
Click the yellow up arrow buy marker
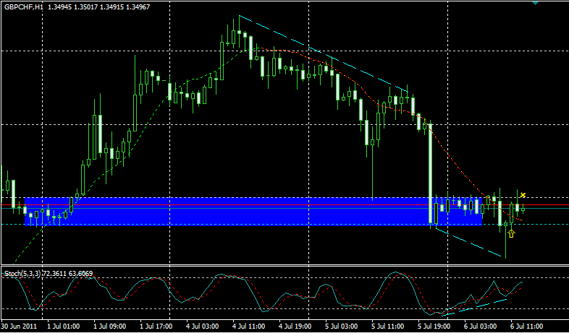click(511, 234)
